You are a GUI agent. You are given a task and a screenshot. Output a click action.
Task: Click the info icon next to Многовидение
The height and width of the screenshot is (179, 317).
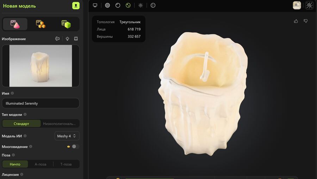pyautogui.click(x=31, y=147)
